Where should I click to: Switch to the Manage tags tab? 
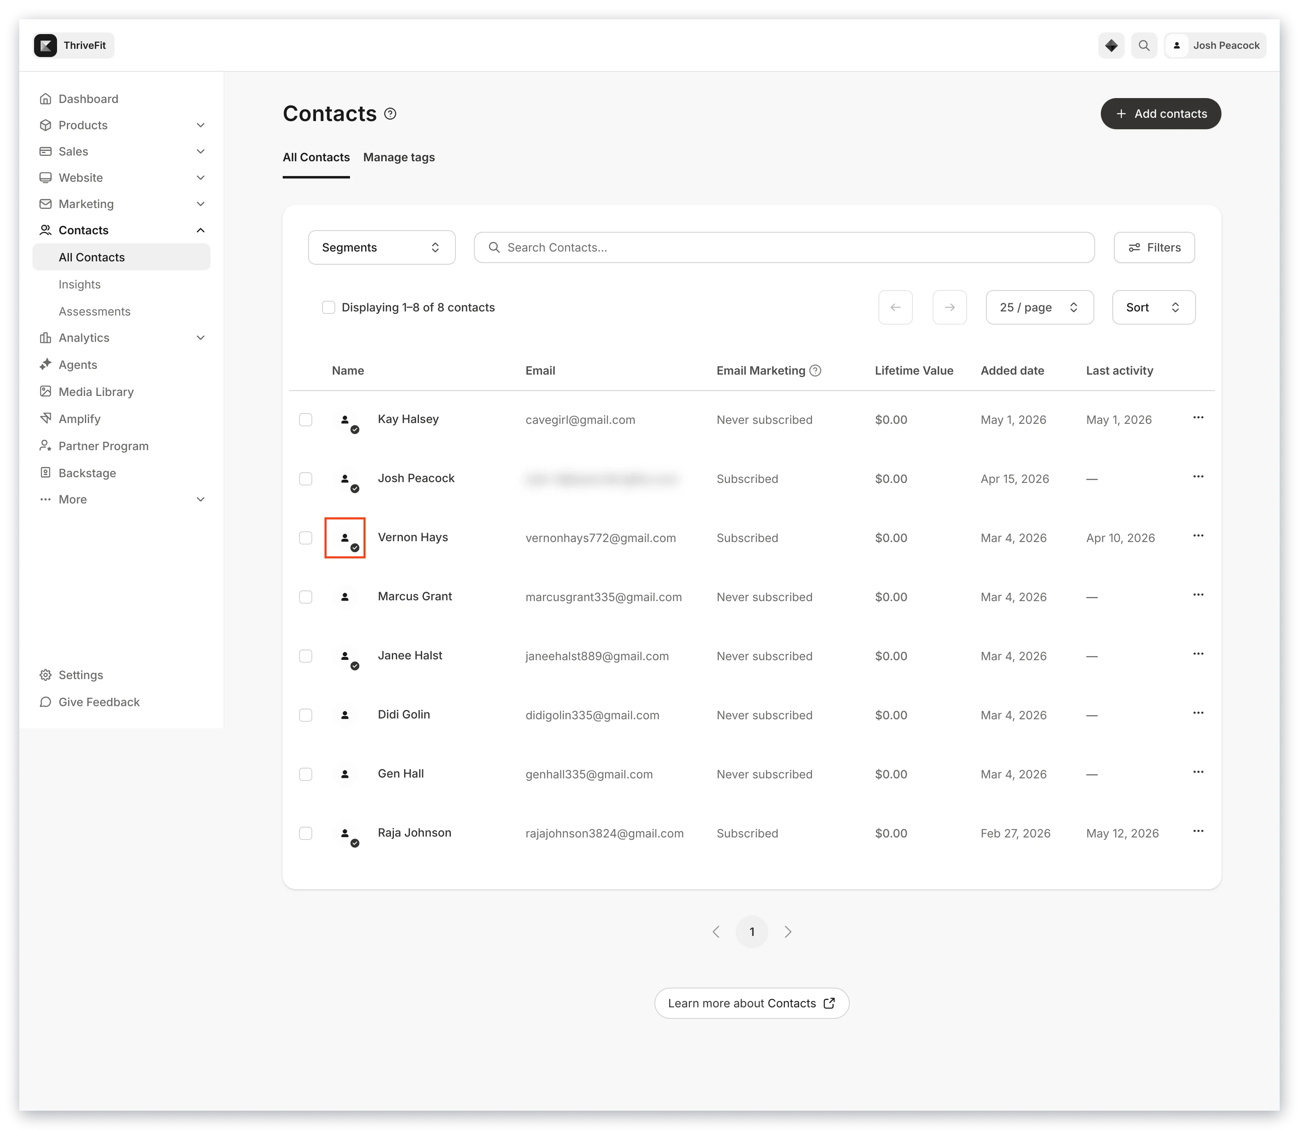pyautogui.click(x=399, y=157)
